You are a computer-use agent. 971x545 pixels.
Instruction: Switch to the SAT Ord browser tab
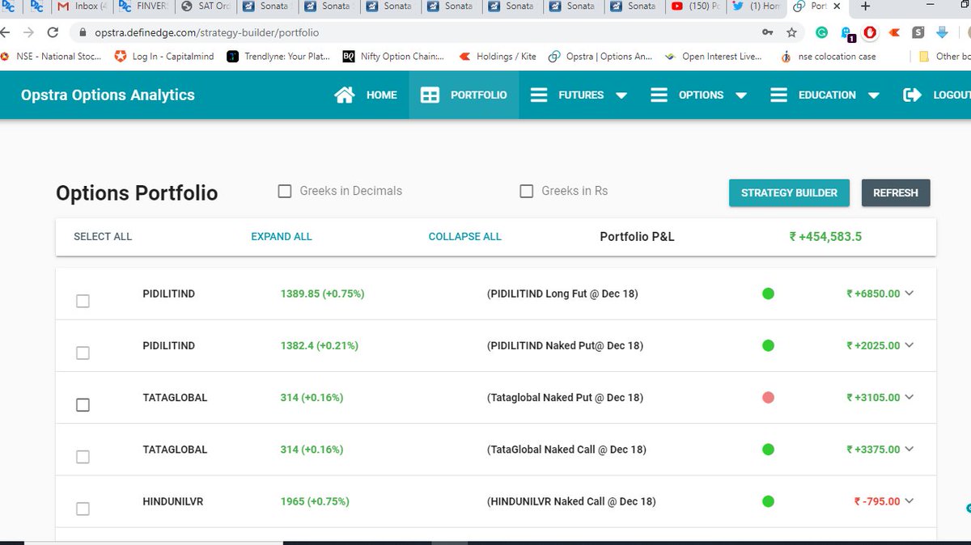tap(205, 6)
